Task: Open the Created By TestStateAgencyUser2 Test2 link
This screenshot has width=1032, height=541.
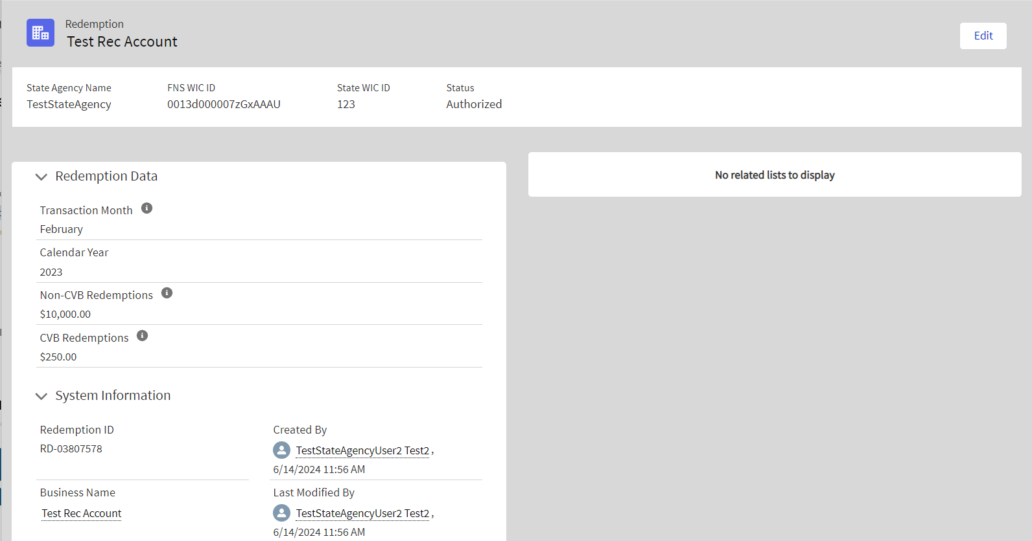Action: tap(362, 450)
